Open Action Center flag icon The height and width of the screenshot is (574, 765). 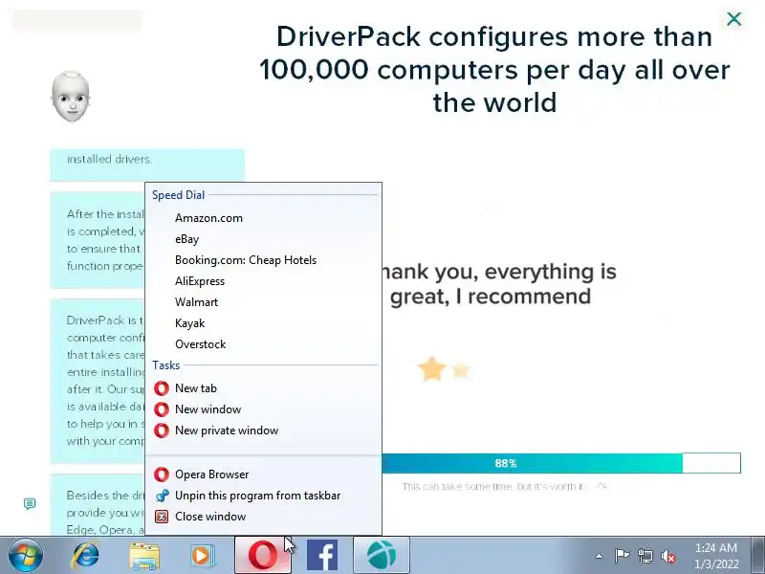click(x=622, y=556)
